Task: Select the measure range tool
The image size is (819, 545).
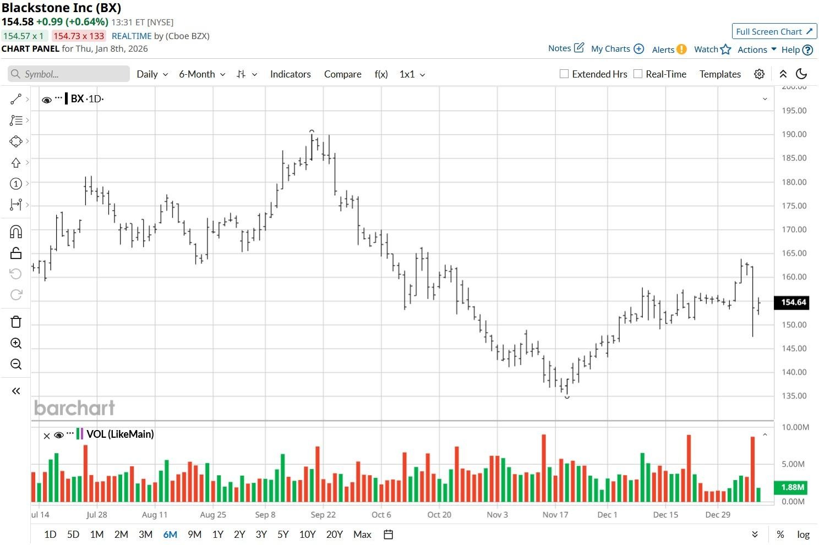Action: (x=16, y=205)
